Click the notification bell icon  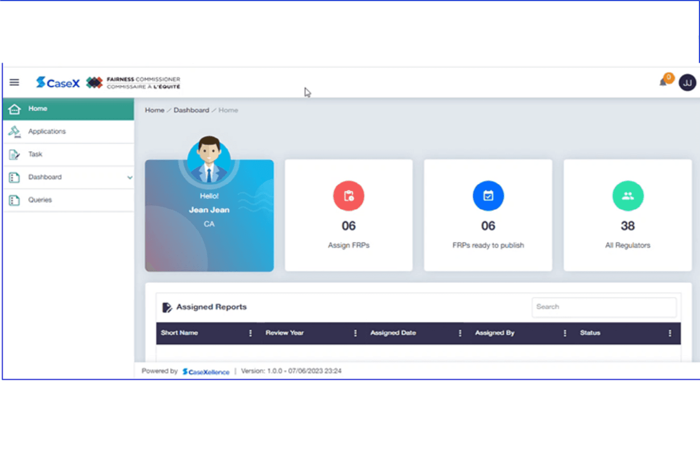(663, 82)
